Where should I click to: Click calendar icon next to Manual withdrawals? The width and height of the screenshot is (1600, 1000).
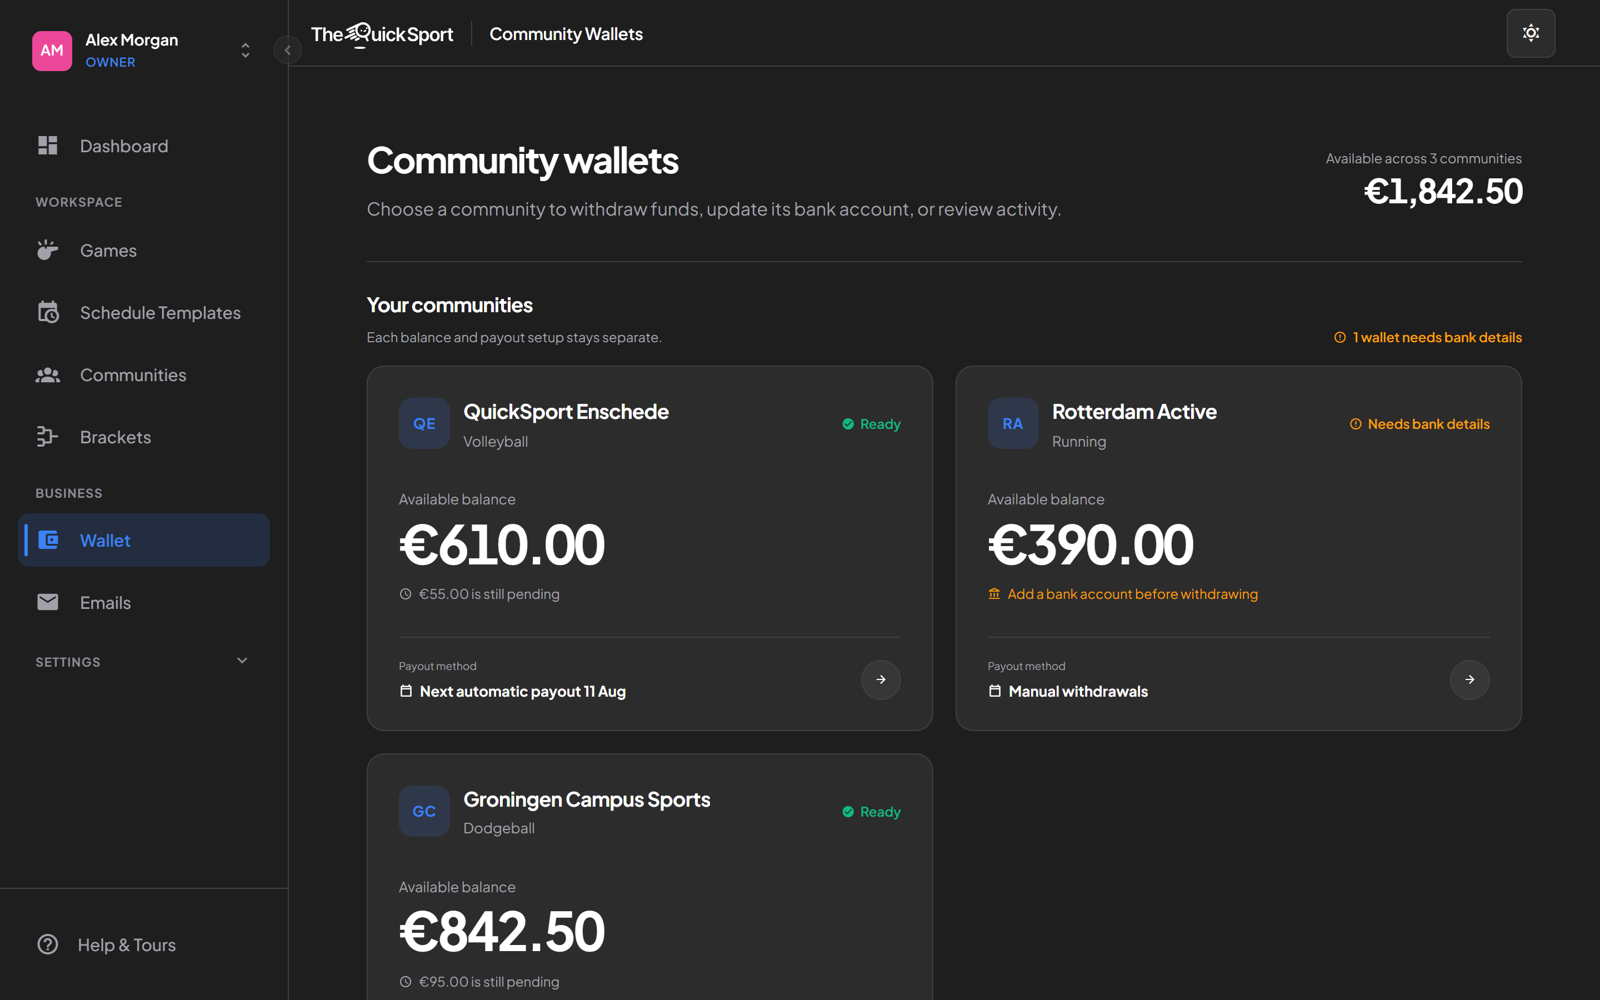pos(994,691)
